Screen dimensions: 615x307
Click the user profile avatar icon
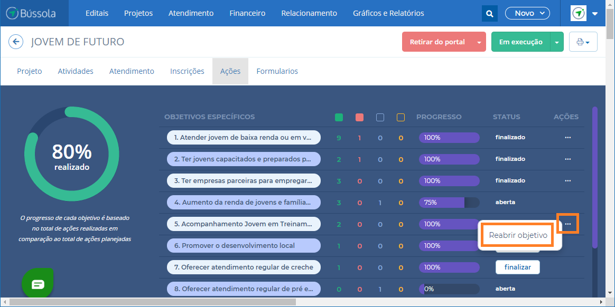tap(578, 13)
